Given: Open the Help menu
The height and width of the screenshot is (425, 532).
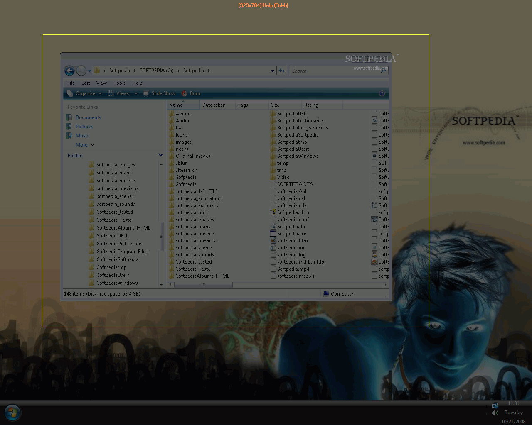Looking at the screenshot, I should [137, 83].
